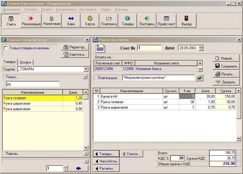243x174 pixels.
Task: Click quantity cell 30 for Ручка гелевая
Action: point(187,102)
